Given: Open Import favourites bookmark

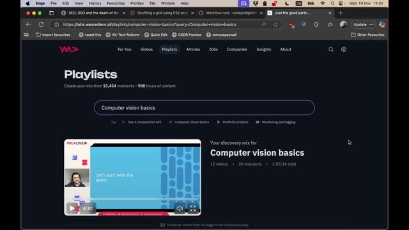Looking at the screenshot, I should click(53, 34).
